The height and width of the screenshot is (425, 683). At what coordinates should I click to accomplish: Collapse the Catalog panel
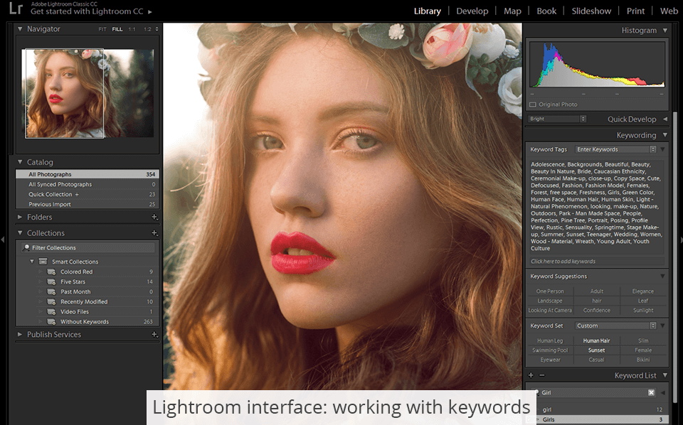[x=20, y=162]
